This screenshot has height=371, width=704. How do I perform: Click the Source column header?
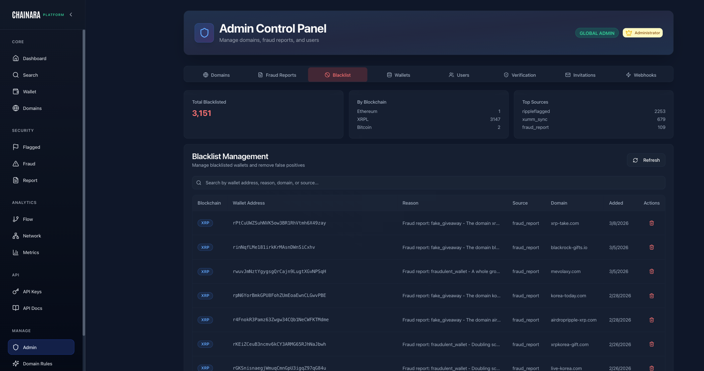click(520, 203)
